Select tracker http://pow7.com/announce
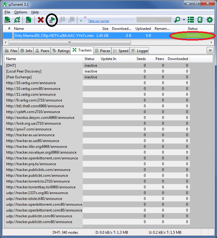Viewport: 217px width, 238px height. point(97,129)
